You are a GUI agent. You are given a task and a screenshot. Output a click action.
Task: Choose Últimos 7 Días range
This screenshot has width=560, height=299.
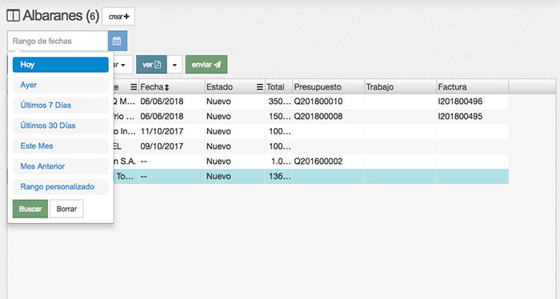coord(60,106)
